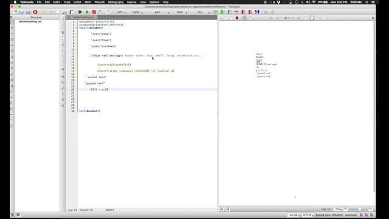Screen dimensions: 389x219
Task: Click the first bookmark icon in the status bar
Action: [361, 215]
